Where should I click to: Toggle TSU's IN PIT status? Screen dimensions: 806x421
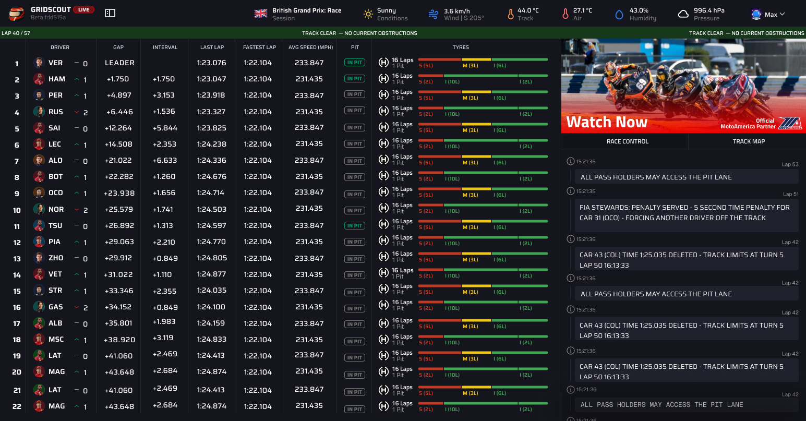click(x=354, y=225)
